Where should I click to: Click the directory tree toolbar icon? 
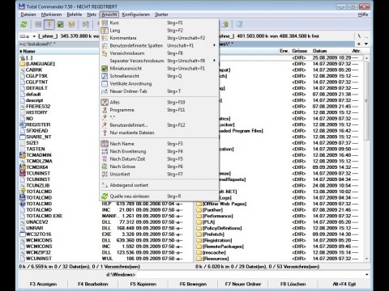tap(71, 24)
